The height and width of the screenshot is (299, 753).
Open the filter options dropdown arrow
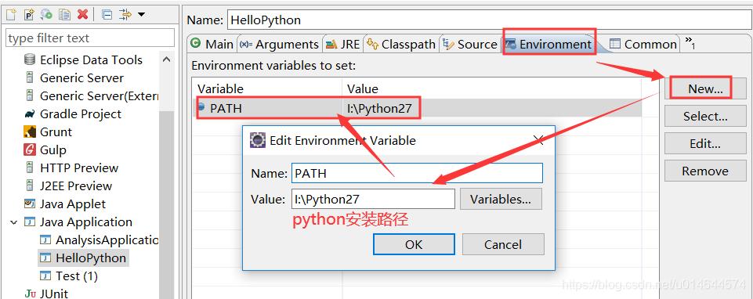click(x=141, y=14)
